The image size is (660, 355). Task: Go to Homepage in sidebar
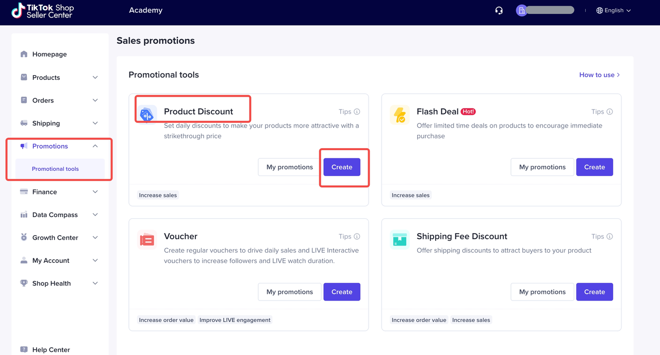[49, 55]
